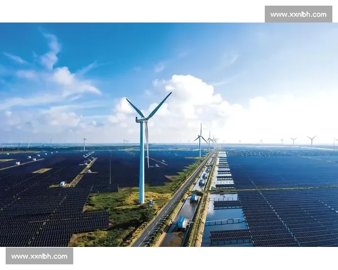Click the bottom-left www.xxnlbh.com watermark

(x=40, y=256)
